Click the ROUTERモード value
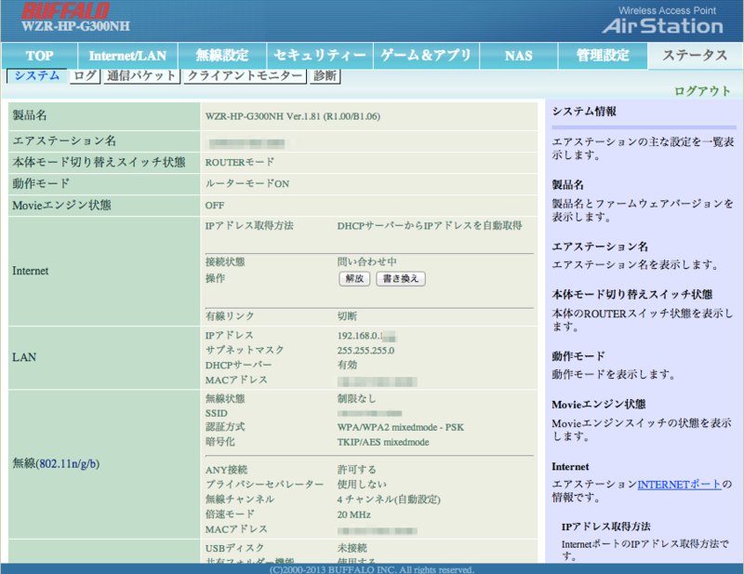This screenshot has width=744, height=574. point(240,163)
